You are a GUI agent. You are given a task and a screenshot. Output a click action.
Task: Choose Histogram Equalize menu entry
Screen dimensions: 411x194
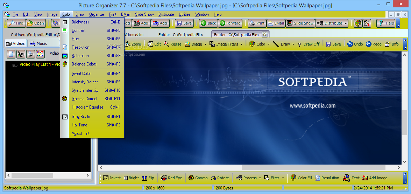(92, 107)
